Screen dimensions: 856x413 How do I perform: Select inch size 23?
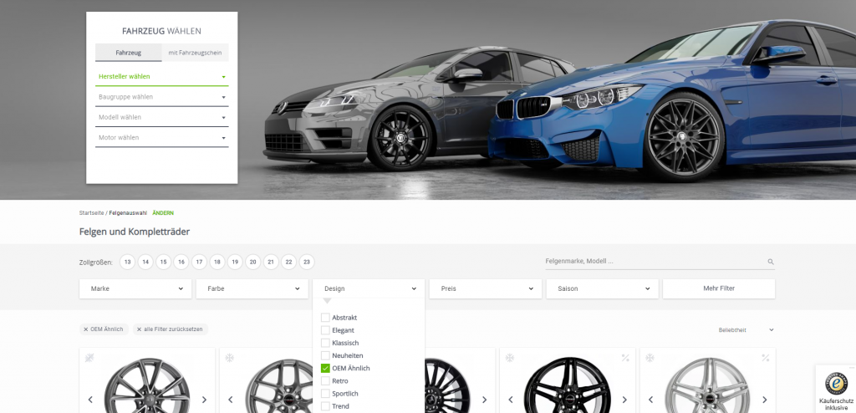pyautogui.click(x=307, y=263)
